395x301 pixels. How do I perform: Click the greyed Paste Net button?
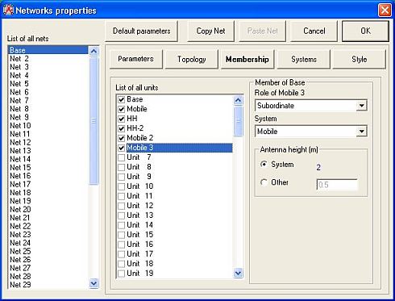tap(262, 31)
